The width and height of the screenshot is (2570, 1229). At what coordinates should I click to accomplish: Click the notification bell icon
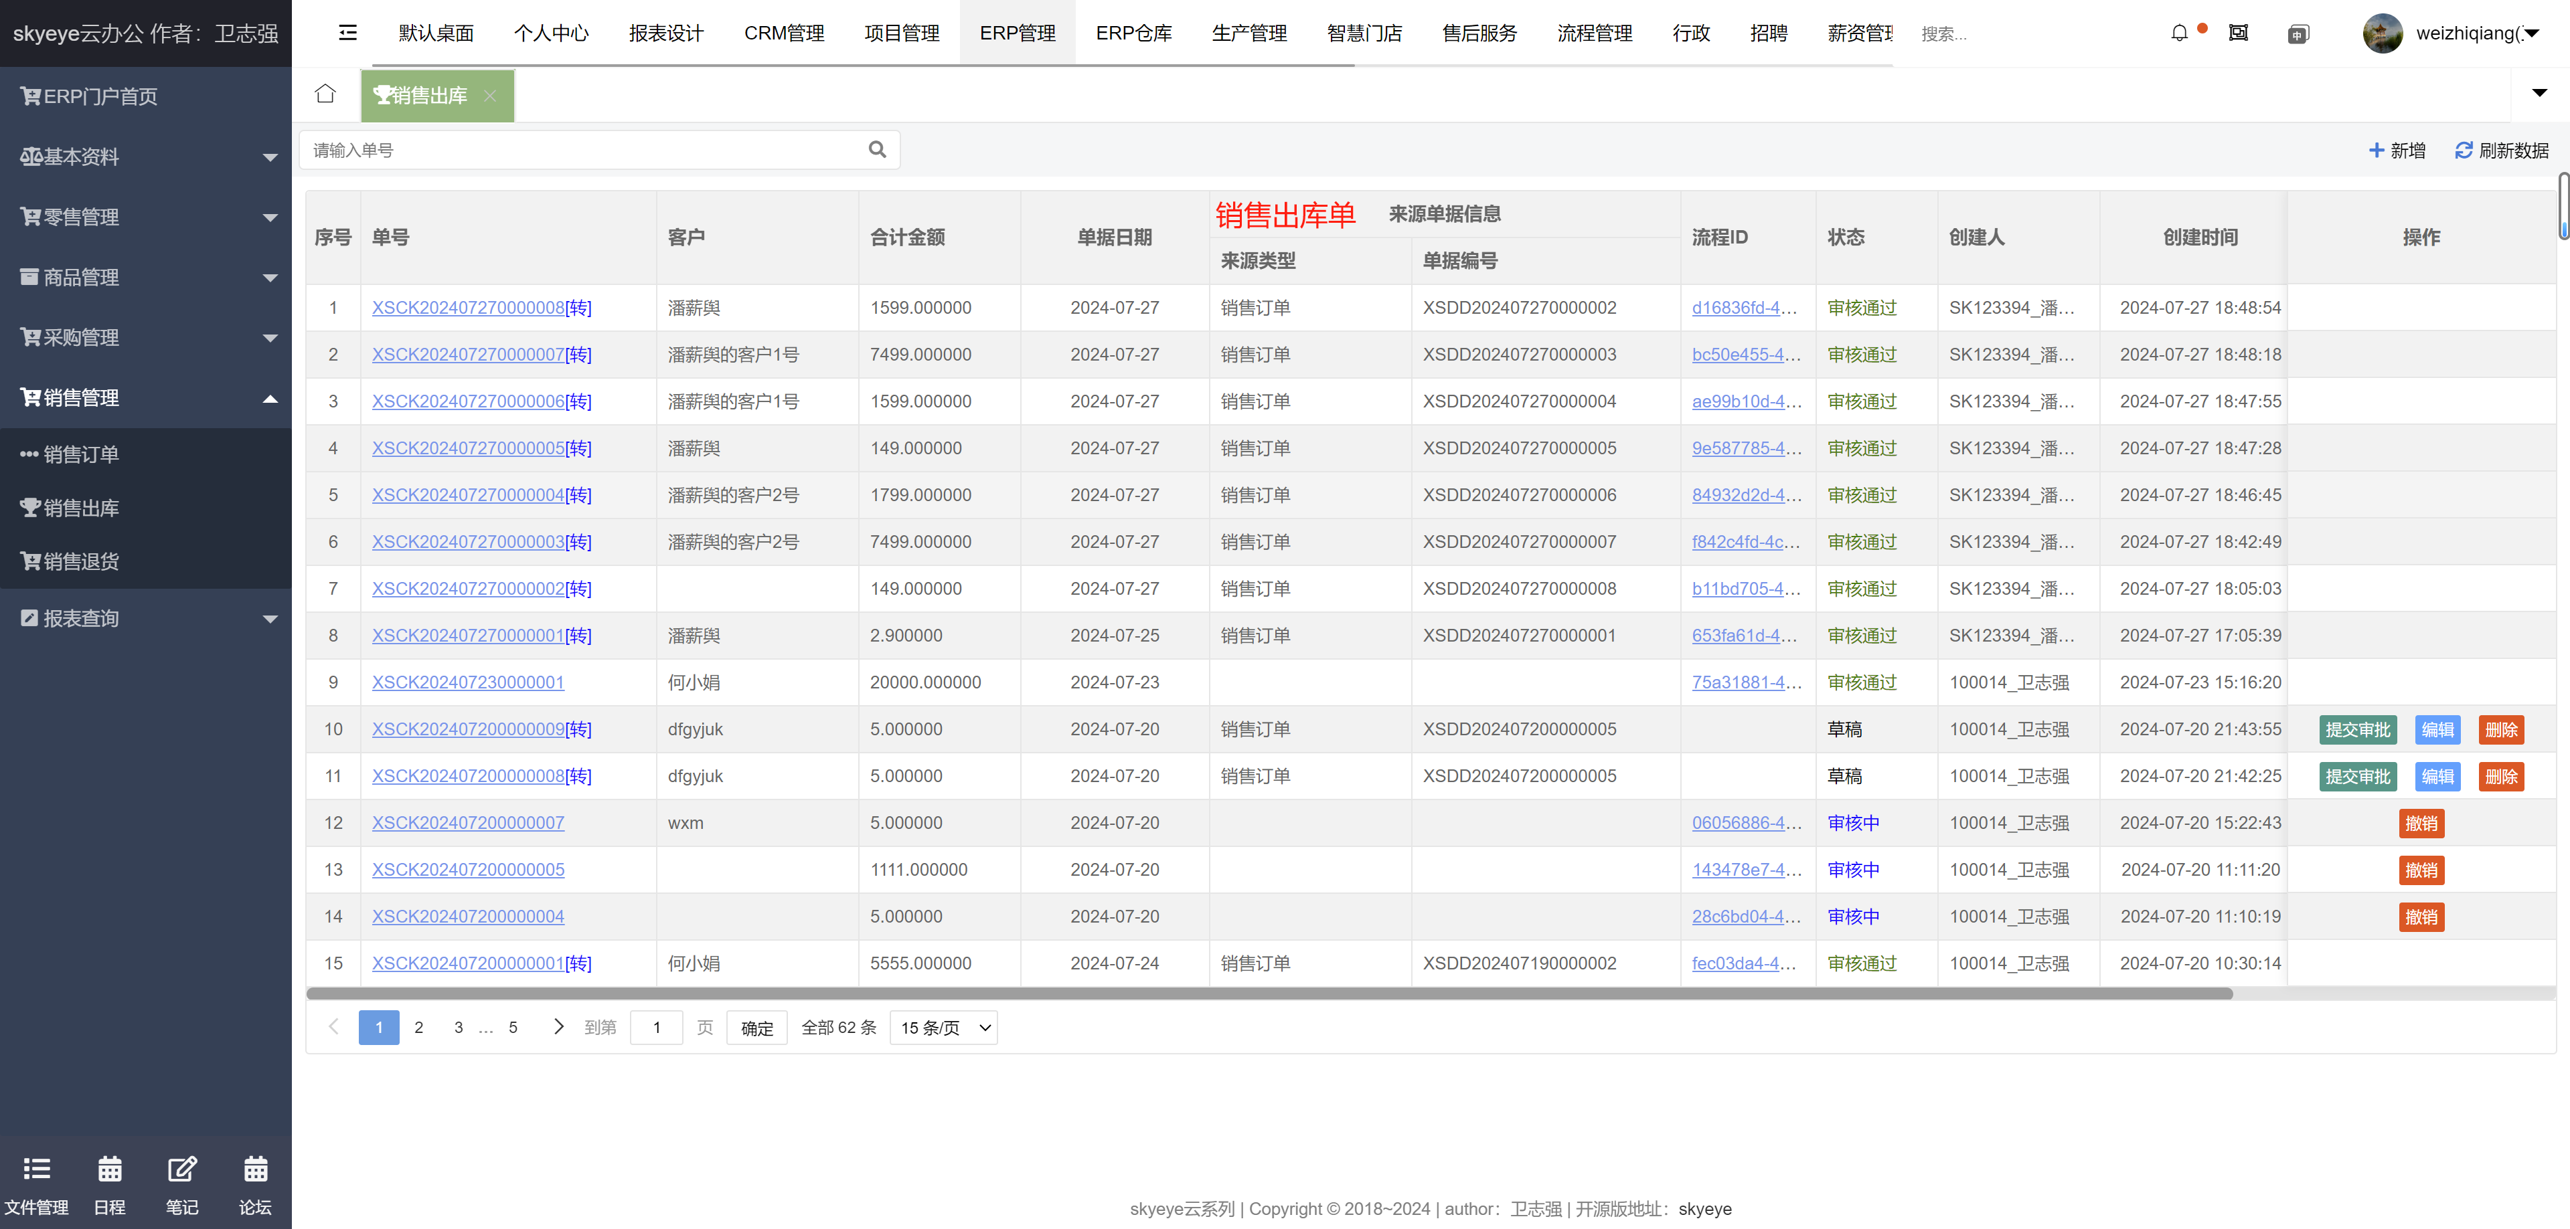pyautogui.click(x=2179, y=33)
